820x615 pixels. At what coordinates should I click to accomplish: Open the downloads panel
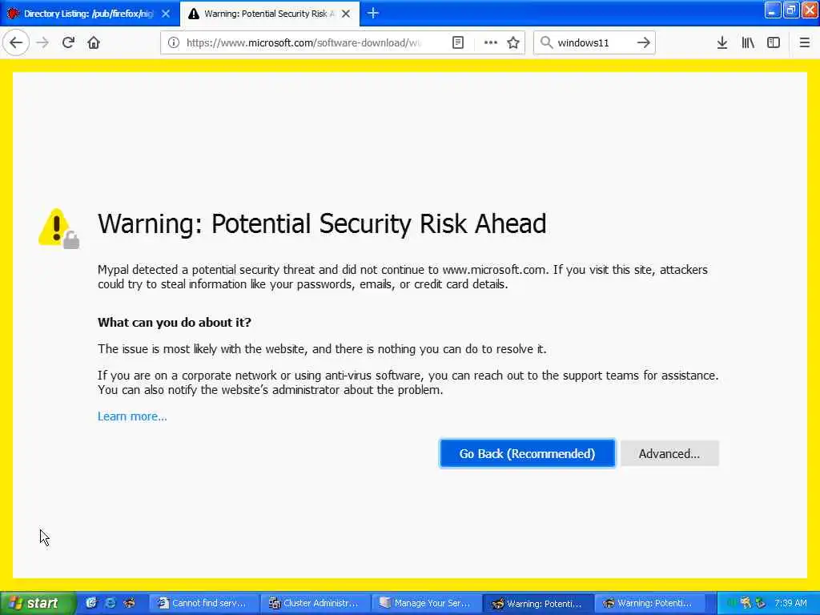[x=722, y=43]
